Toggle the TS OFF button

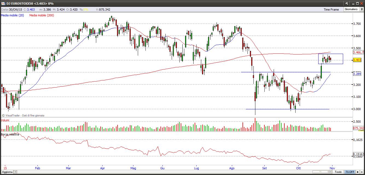click(x=350, y=172)
